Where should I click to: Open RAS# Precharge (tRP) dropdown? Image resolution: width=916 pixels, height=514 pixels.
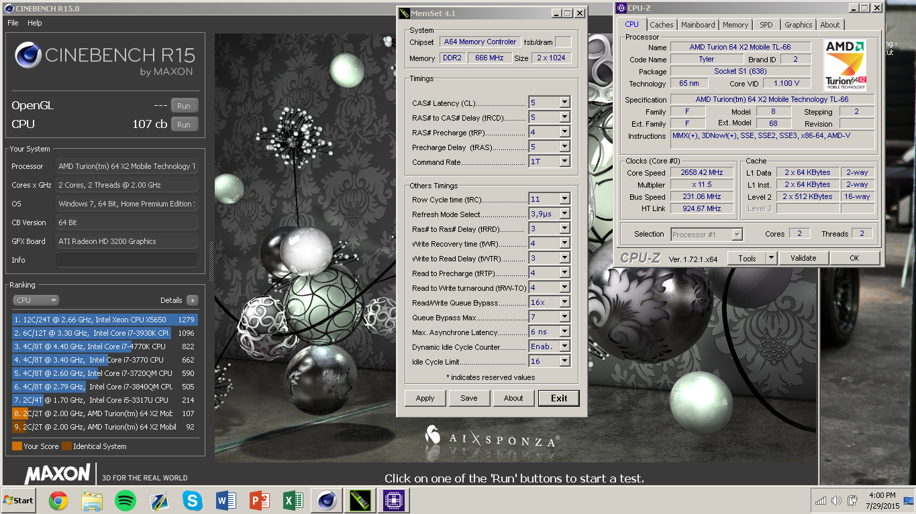(564, 132)
